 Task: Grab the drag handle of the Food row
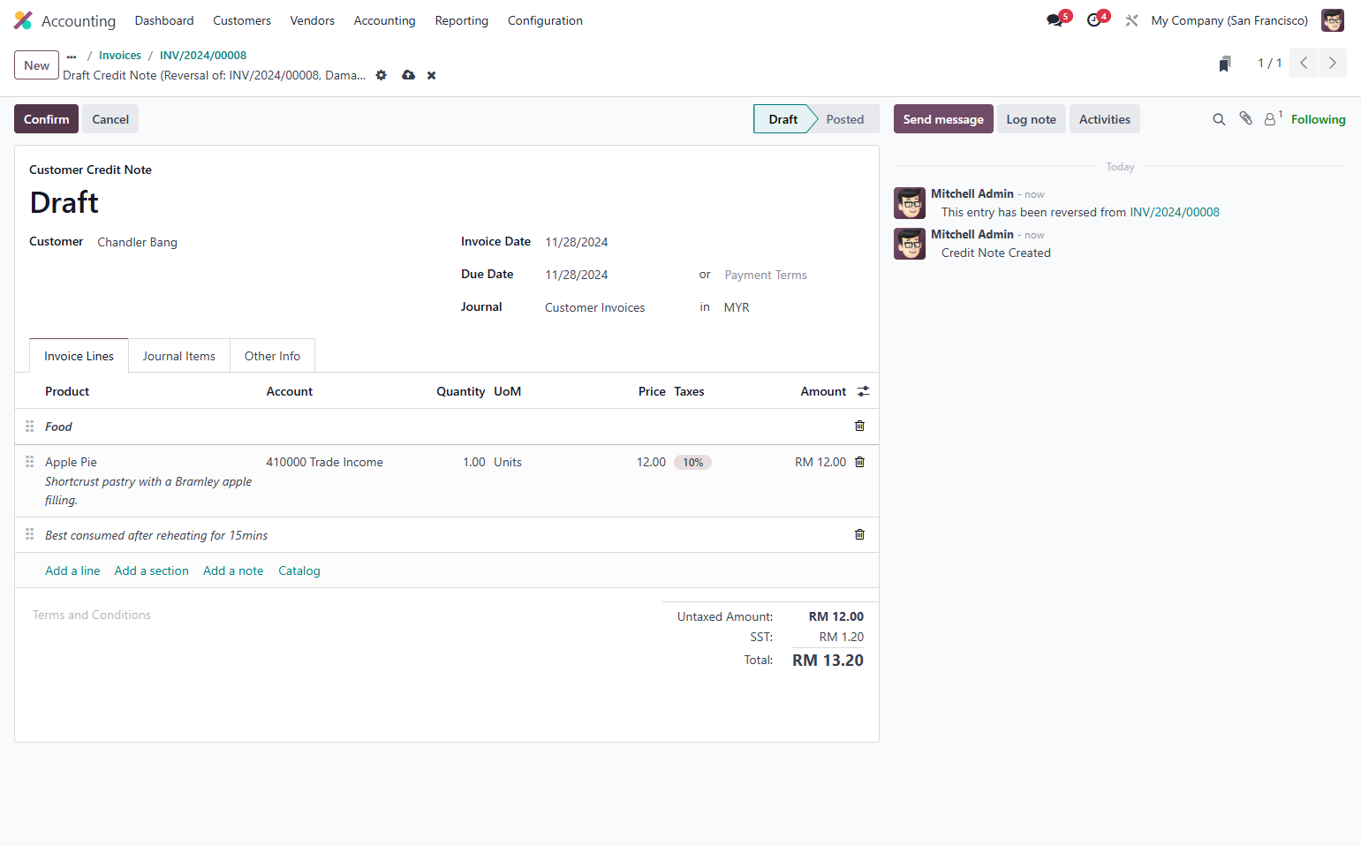point(29,426)
